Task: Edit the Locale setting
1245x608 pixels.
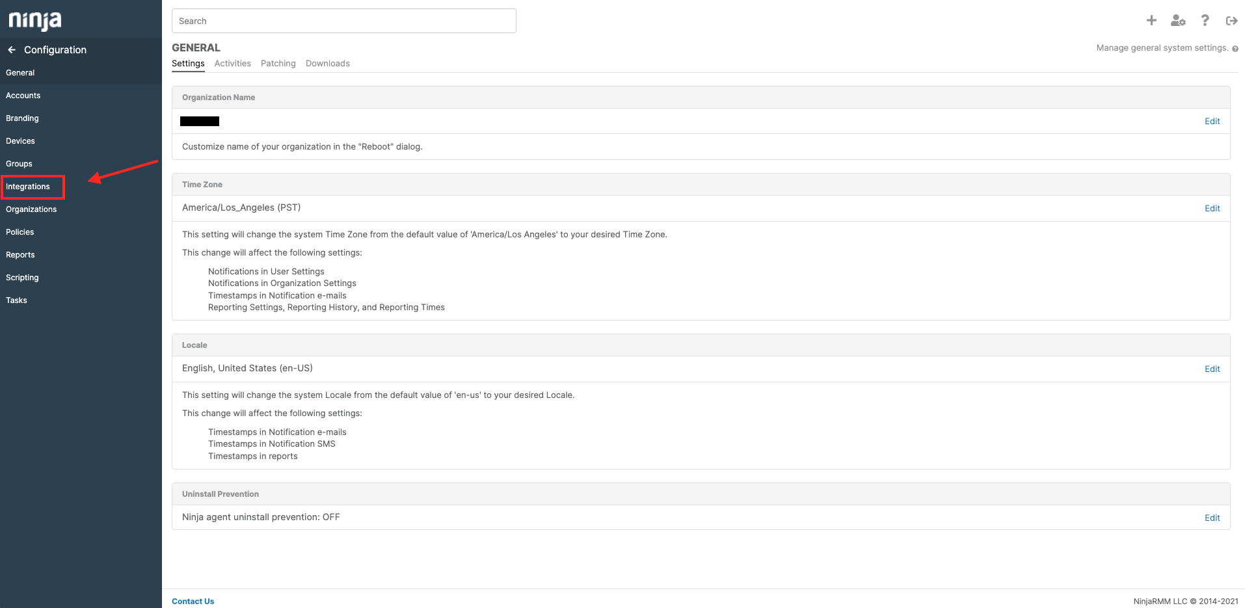Action: [x=1212, y=369]
